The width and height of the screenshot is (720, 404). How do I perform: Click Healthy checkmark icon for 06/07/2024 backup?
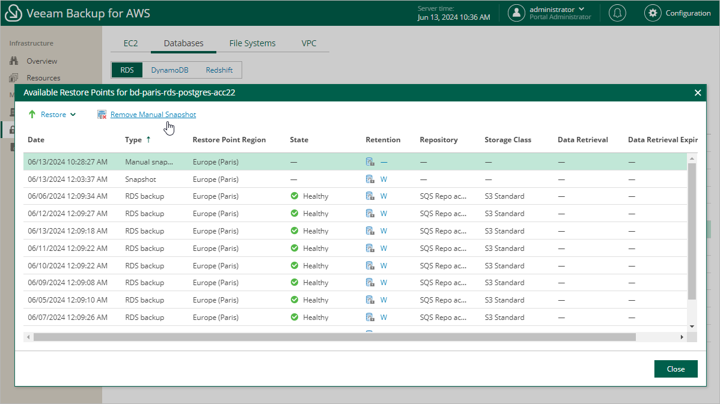[x=294, y=317]
